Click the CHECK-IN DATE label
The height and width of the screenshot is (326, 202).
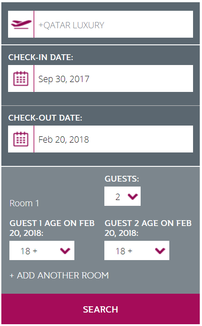(x=41, y=57)
